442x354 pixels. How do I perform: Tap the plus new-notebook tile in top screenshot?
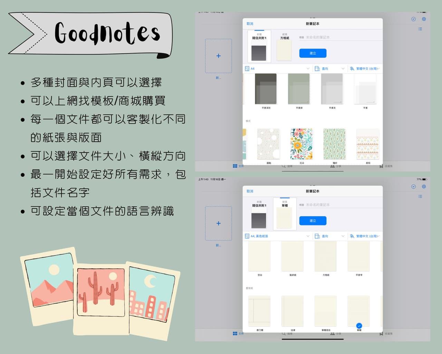pos(218,56)
